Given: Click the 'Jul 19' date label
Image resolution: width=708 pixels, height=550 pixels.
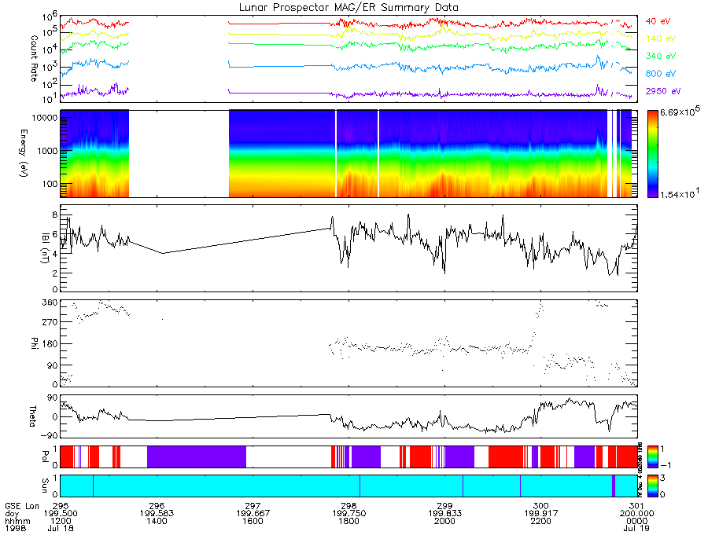Looking at the screenshot, I should tap(636, 528).
